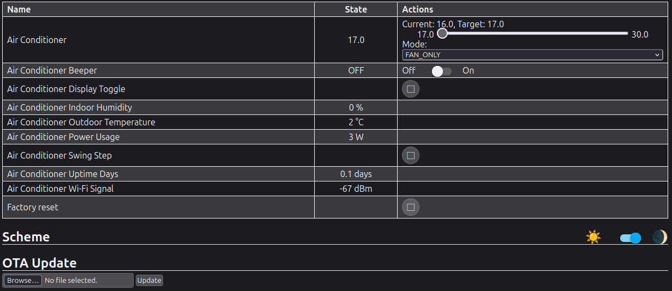
Task: Click the moon icon for dark scheme
Action: pyautogui.click(x=660, y=237)
